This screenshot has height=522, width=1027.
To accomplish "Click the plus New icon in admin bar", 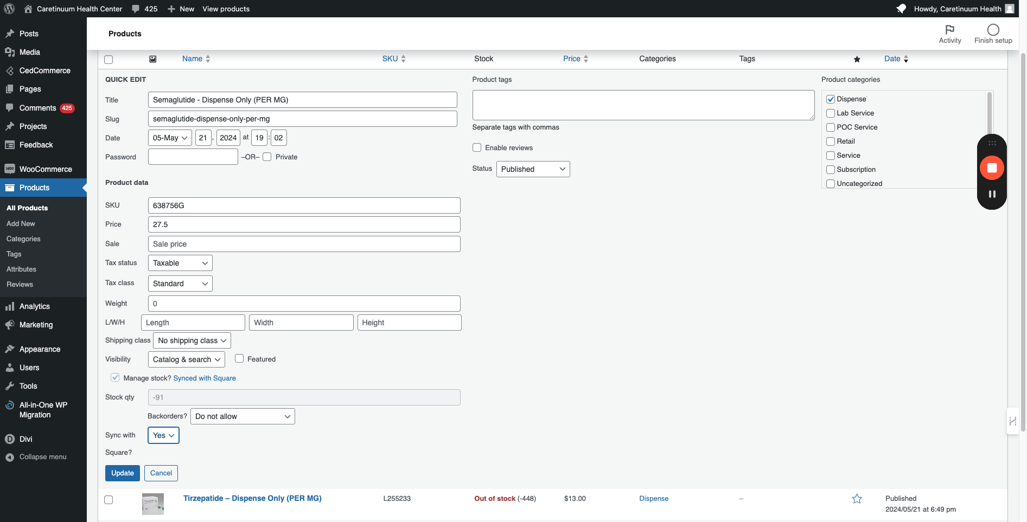I will tap(171, 9).
